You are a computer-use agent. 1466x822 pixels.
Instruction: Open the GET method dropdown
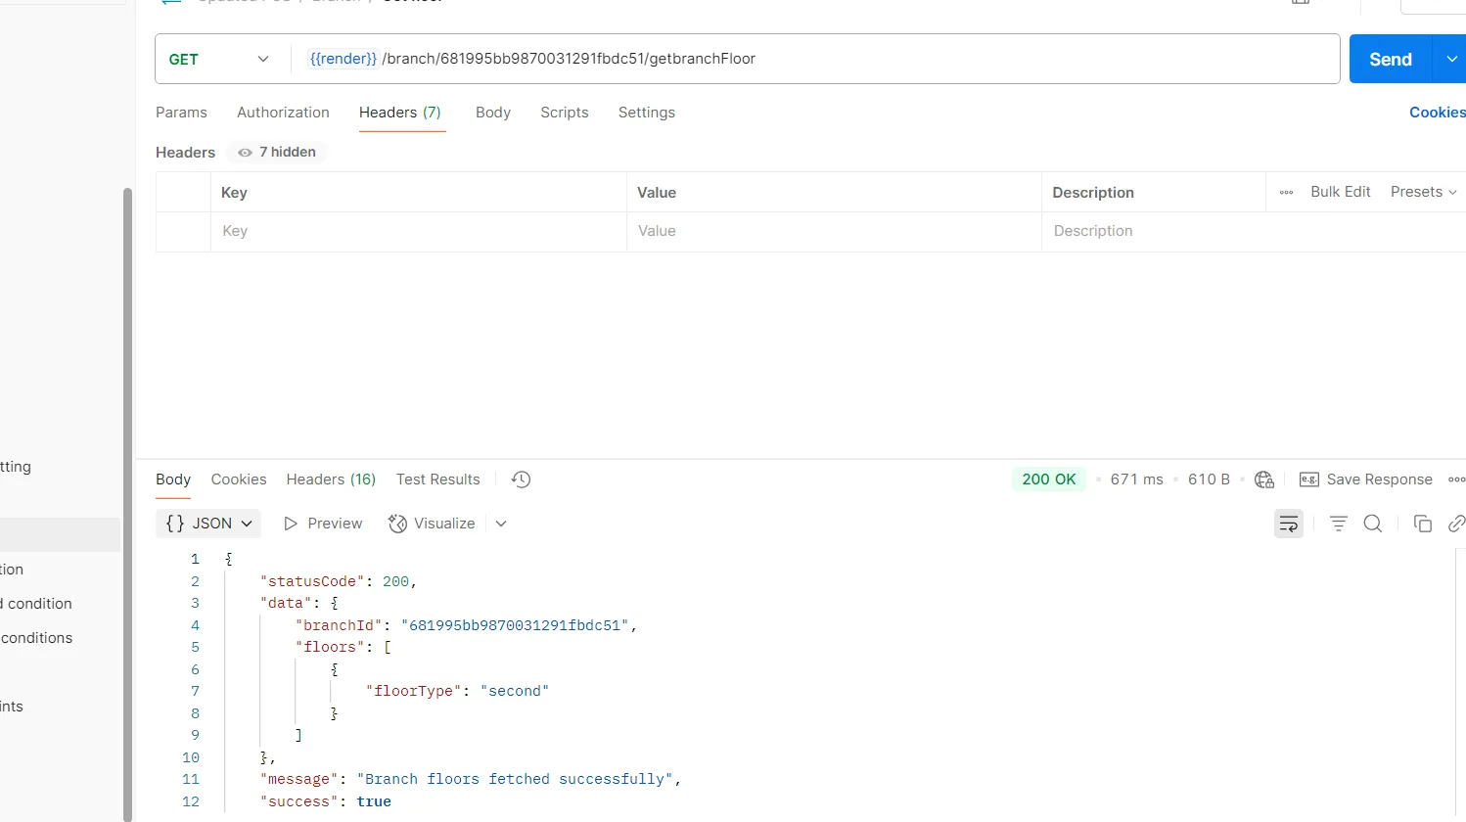pyautogui.click(x=219, y=60)
